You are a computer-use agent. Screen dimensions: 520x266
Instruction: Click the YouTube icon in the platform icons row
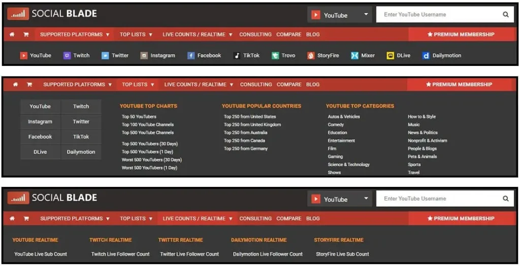[23, 56]
